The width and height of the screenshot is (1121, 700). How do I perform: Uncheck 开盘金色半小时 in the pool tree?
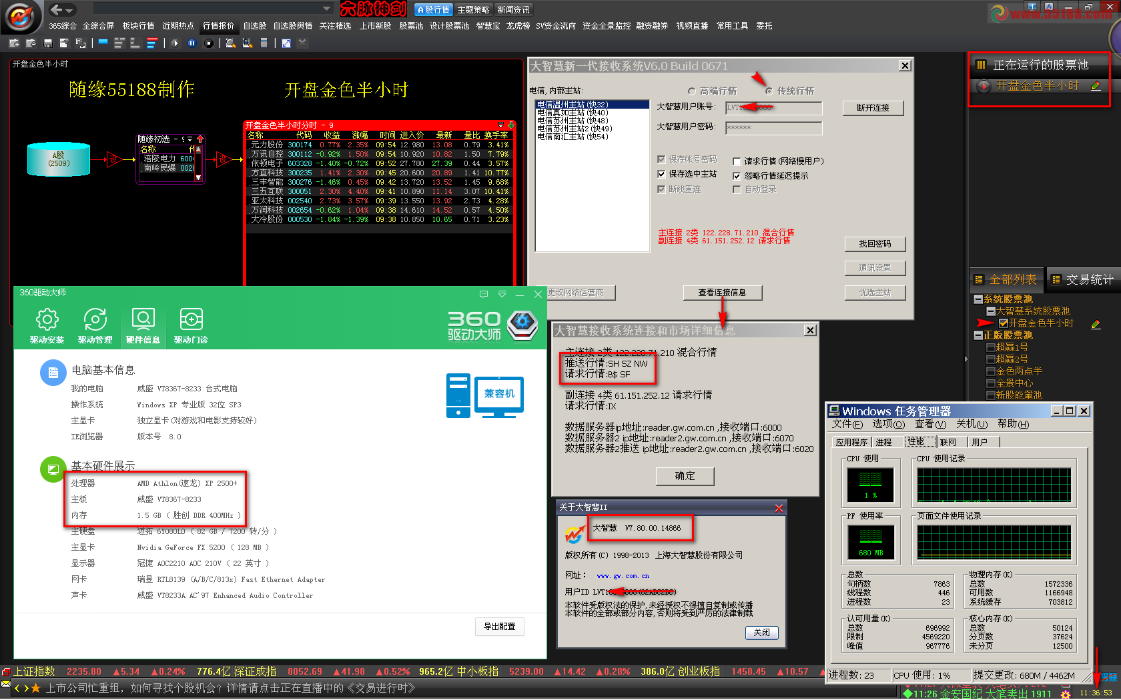[x=1003, y=323]
